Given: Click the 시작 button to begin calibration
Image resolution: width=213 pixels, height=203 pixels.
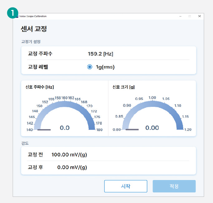Looking at the screenshot, I should (125, 186).
